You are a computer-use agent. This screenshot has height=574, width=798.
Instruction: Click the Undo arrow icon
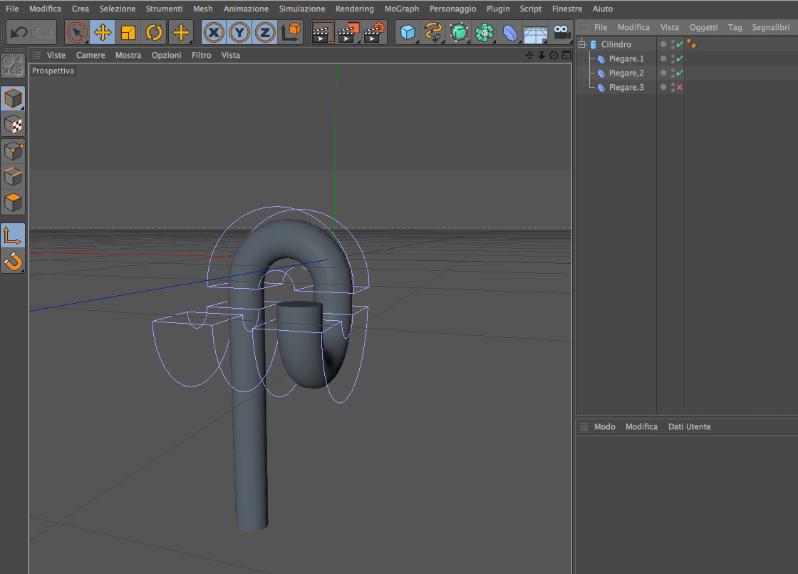pyautogui.click(x=19, y=32)
